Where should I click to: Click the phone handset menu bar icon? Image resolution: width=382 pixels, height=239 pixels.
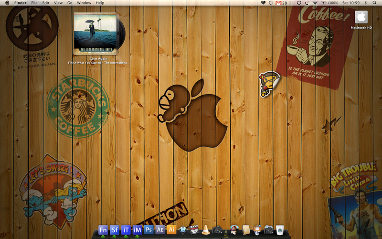(x=307, y=3)
